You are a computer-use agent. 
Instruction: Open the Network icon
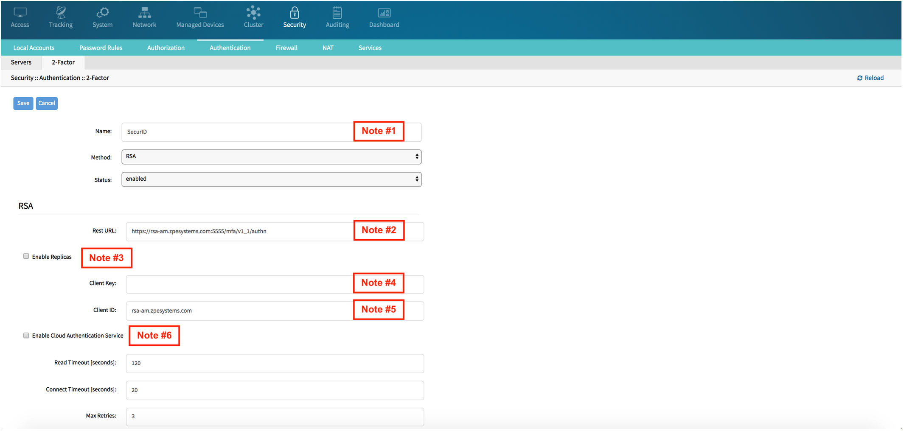point(145,13)
